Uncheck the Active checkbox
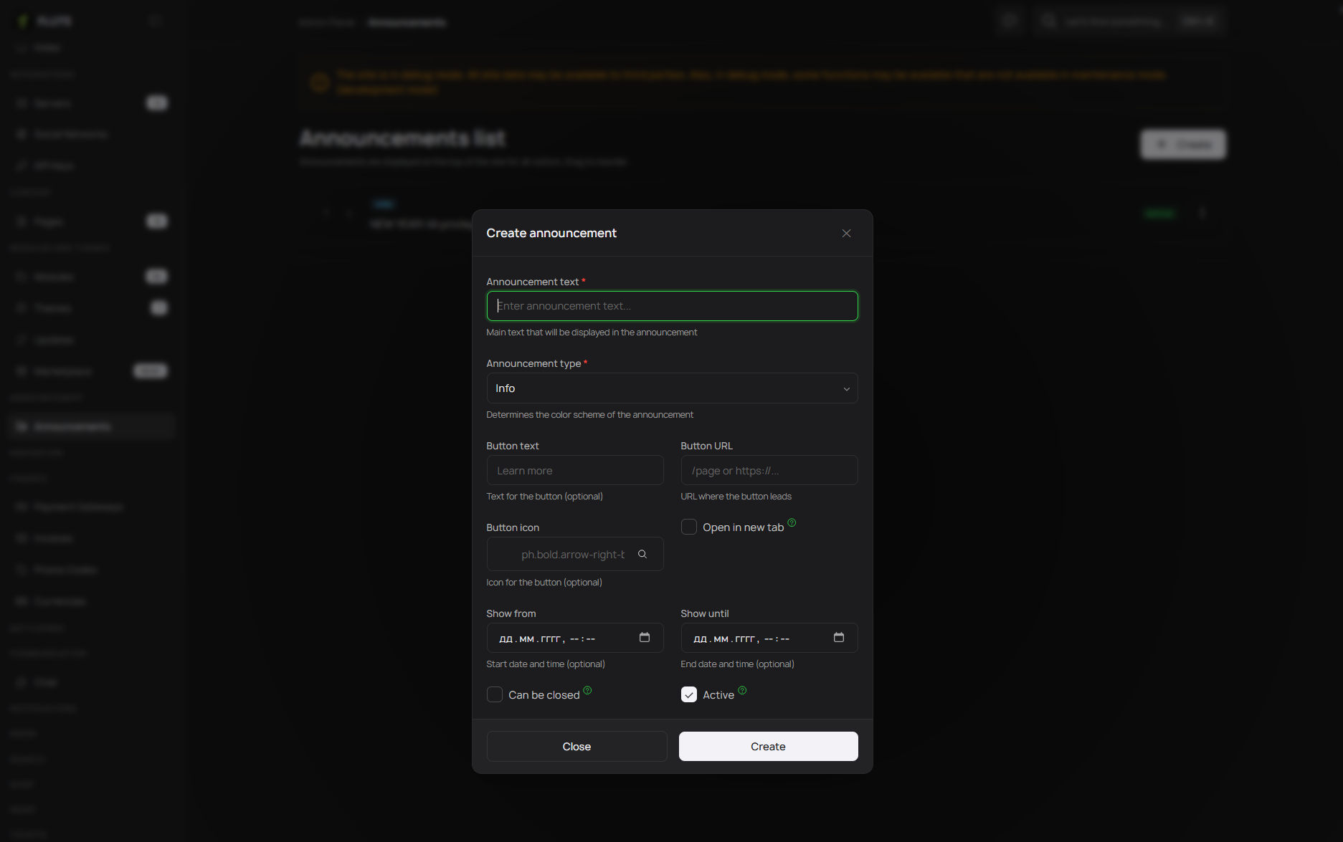Viewport: 1343px width, 842px height. click(x=689, y=694)
